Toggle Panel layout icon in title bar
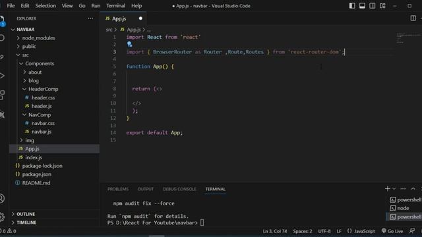422x237 pixels. pos(362,6)
